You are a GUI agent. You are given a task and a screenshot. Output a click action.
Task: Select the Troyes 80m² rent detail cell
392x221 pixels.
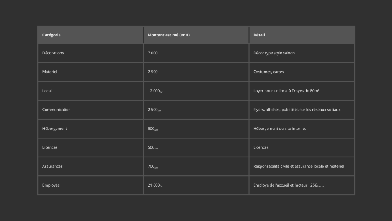point(289,91)
